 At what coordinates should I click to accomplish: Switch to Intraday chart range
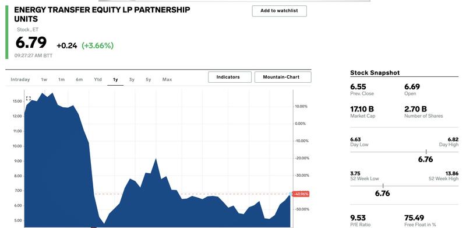(20, 79)
